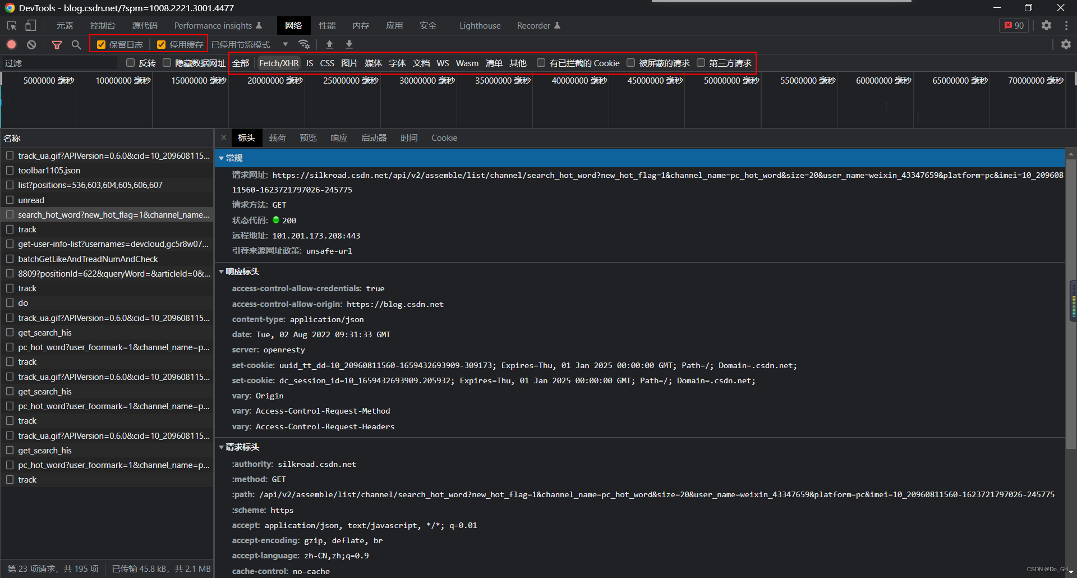Toggle the filter funnel icon
This screenshot has width=1077, height=578.
(x=57, y=44)
